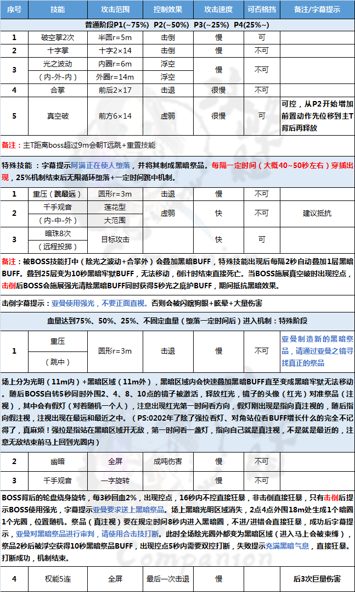Select the 十字掌 skill cell
Screen dimensions: 355x592
tap(58, 51)
